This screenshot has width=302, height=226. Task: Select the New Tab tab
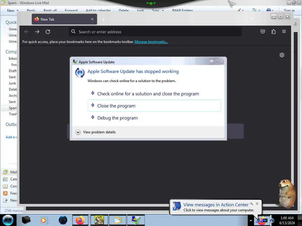point(64,19)
